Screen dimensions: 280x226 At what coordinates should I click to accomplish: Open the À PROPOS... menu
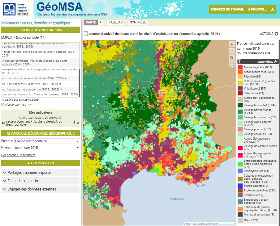(257, 10)
